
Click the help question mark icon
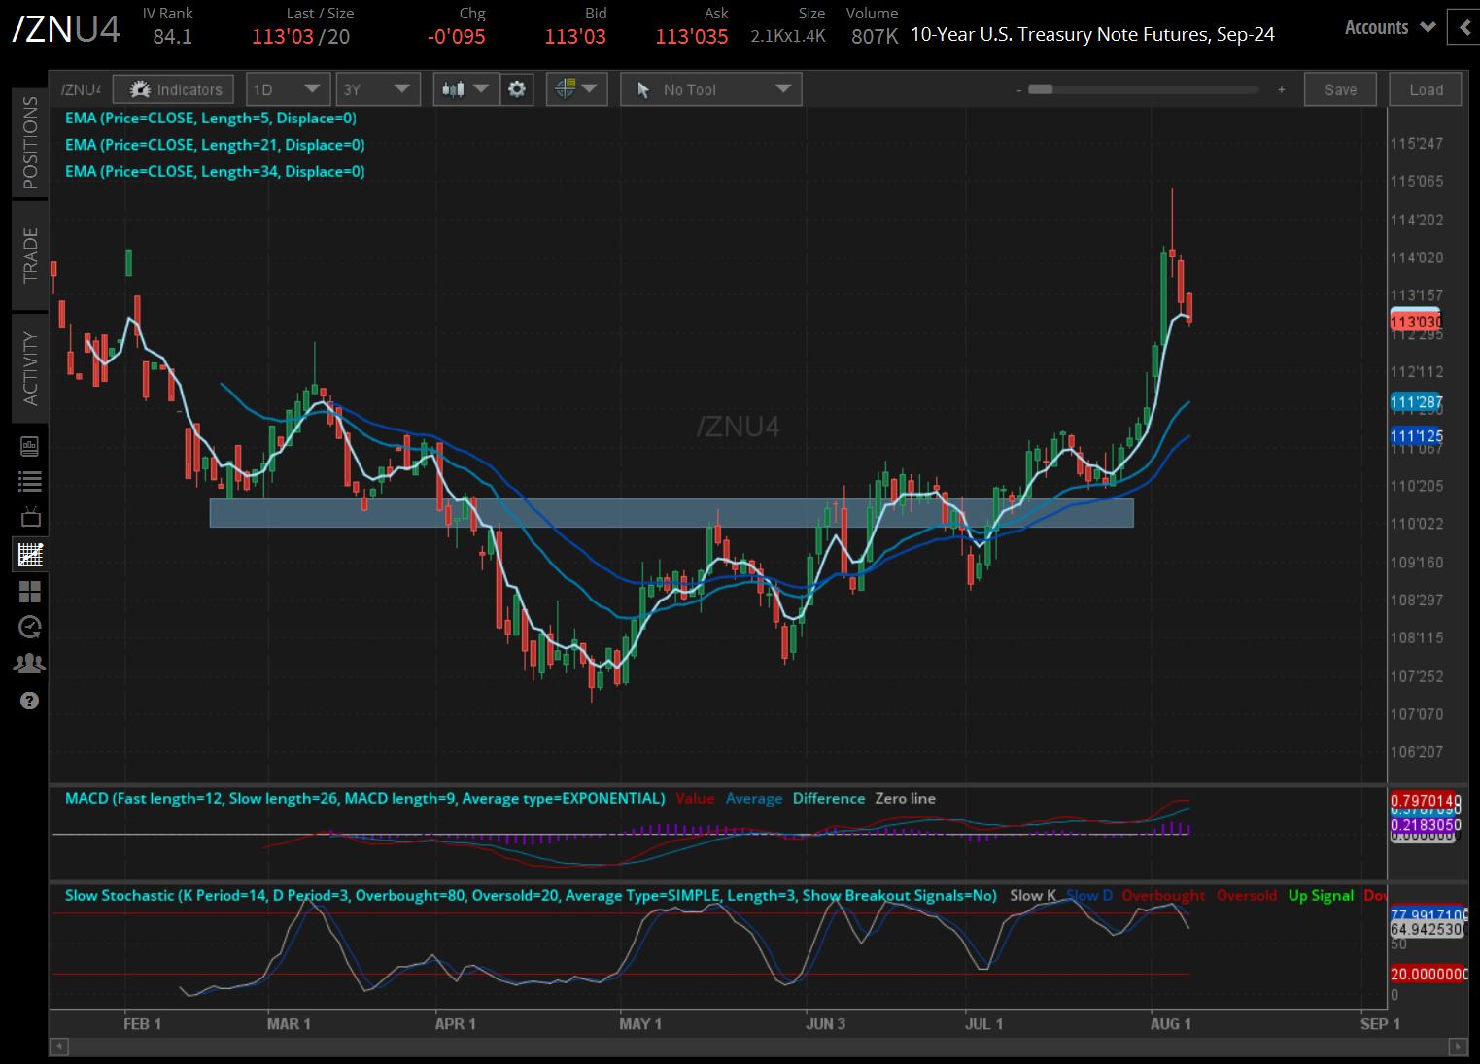click(x=30, y=701)
